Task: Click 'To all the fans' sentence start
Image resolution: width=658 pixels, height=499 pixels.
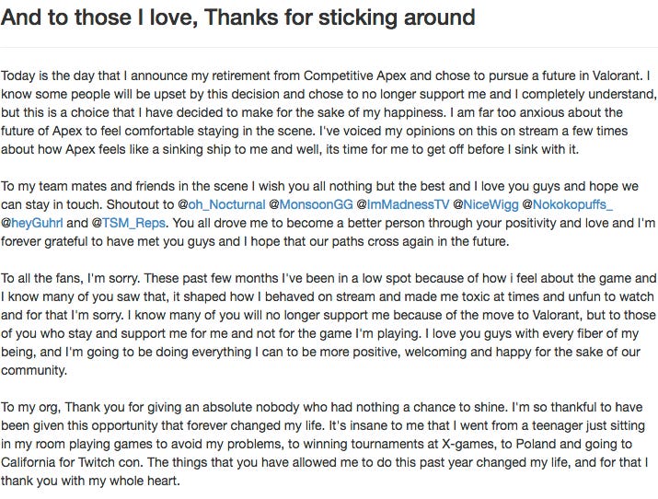Action: point(41,278)
